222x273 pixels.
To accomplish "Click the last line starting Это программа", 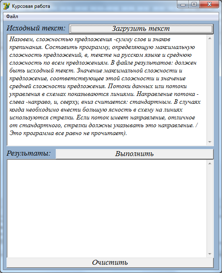I will [x=68, y=133].
